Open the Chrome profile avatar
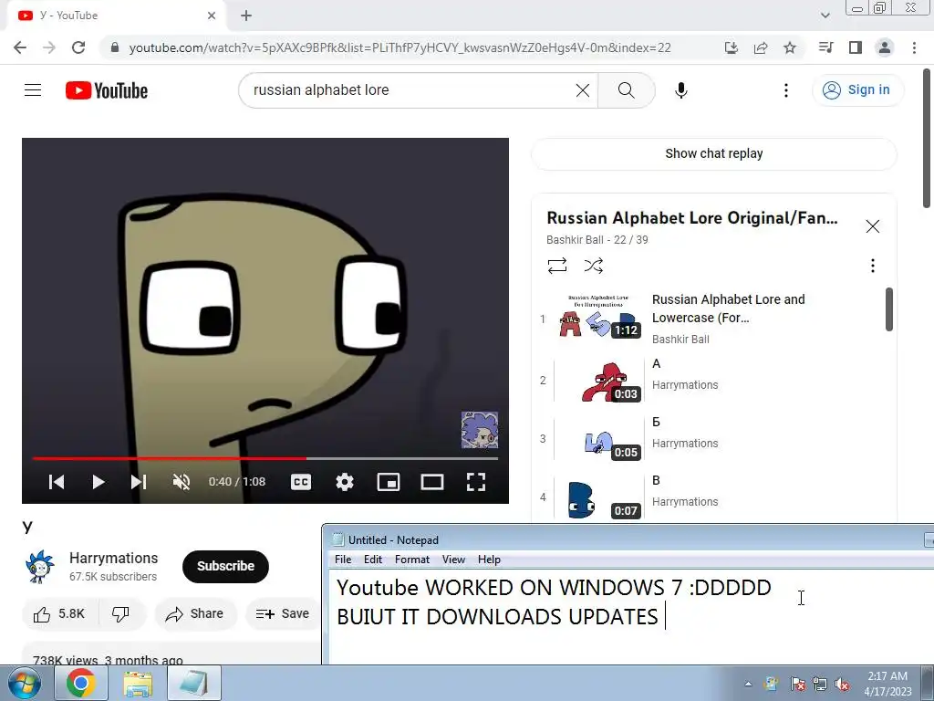Image resolution: width=934 pixels, height=701 pixels. click(885, 47)
